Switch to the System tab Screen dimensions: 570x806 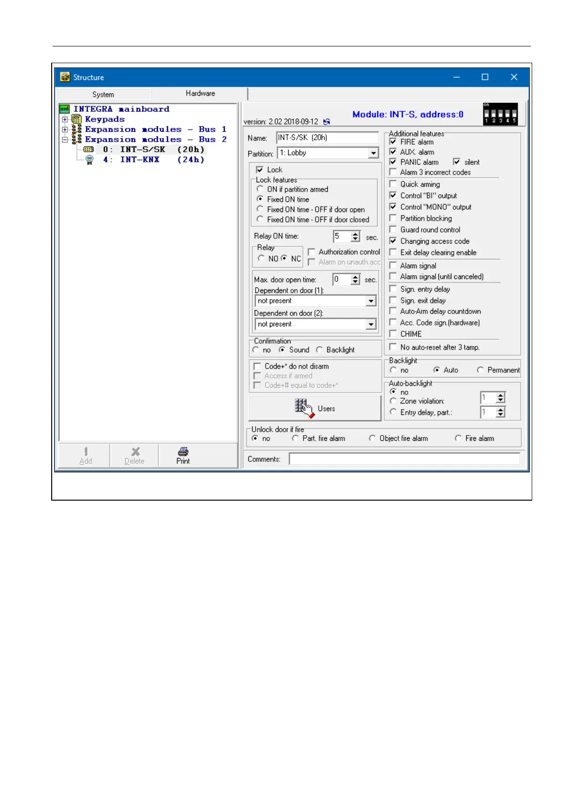[103, 94]
